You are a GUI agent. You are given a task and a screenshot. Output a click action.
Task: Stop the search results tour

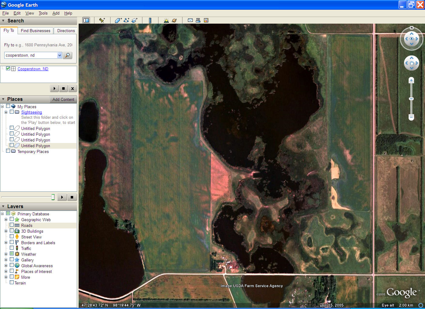coord(63,88)
